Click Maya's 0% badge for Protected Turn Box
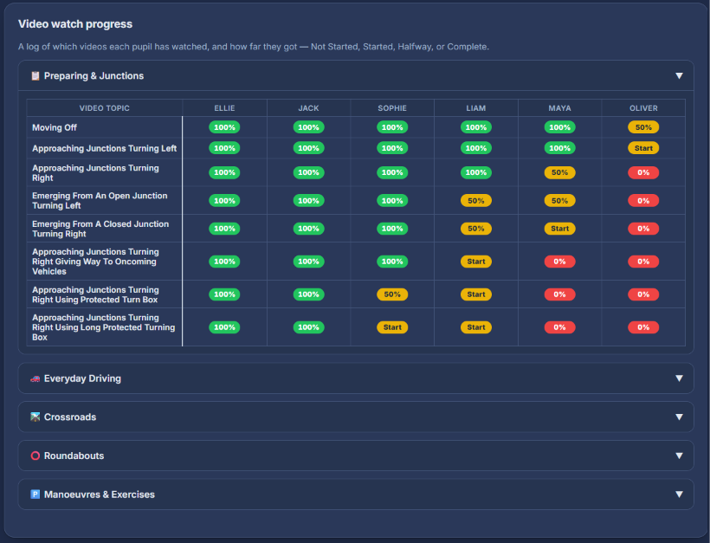The height and width of the screenshot is (543, 710). (559, 294)
